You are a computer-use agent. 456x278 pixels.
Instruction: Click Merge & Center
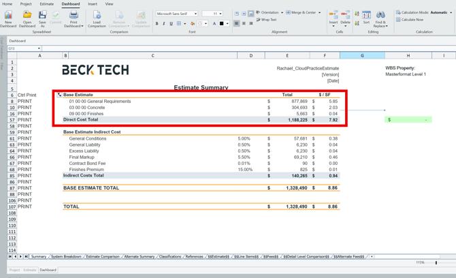click(301, 12)
